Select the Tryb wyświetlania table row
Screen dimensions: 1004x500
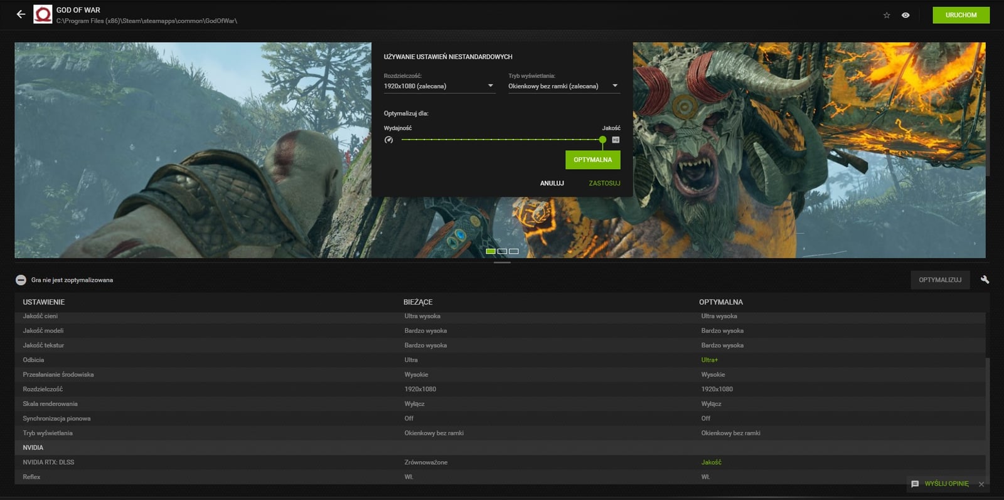pos(499,433)
